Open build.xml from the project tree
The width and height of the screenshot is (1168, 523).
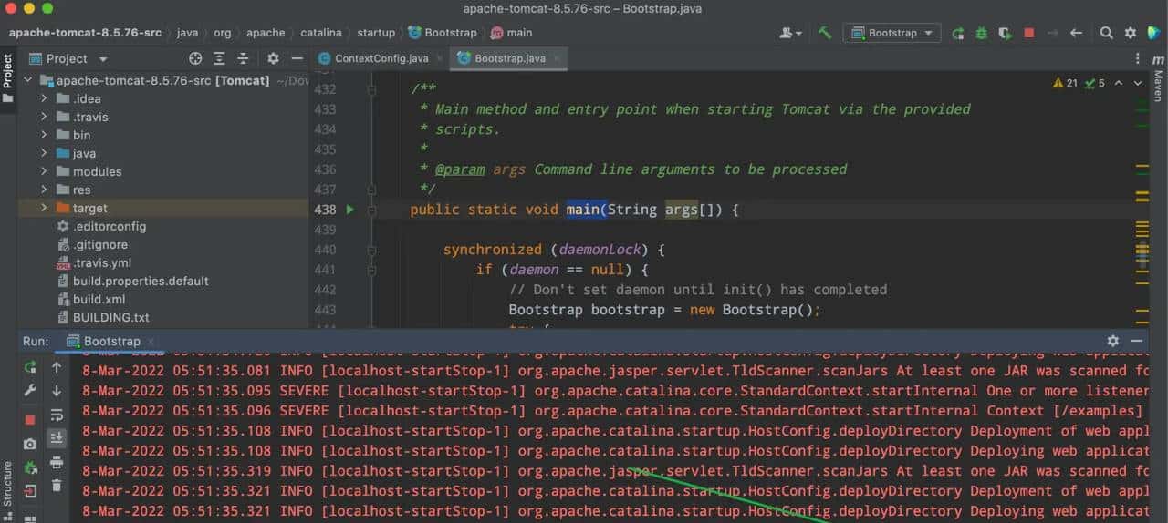pyautogui.click(x=99, y=299)
